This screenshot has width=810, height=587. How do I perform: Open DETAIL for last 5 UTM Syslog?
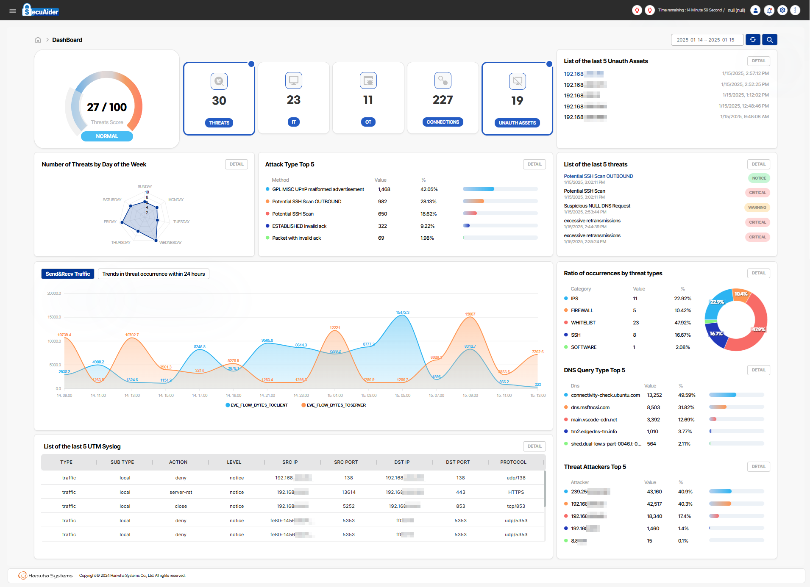pyautogui.click(x=534, y=446)
